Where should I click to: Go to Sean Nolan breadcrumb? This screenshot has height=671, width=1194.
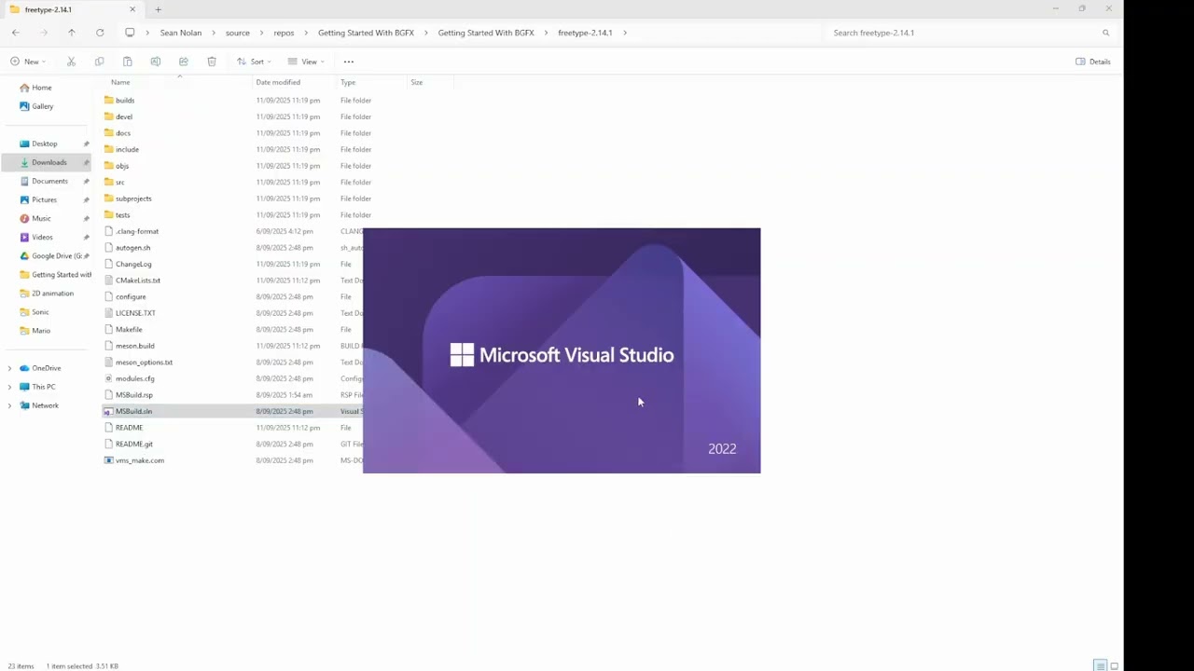tap(181, 33)
